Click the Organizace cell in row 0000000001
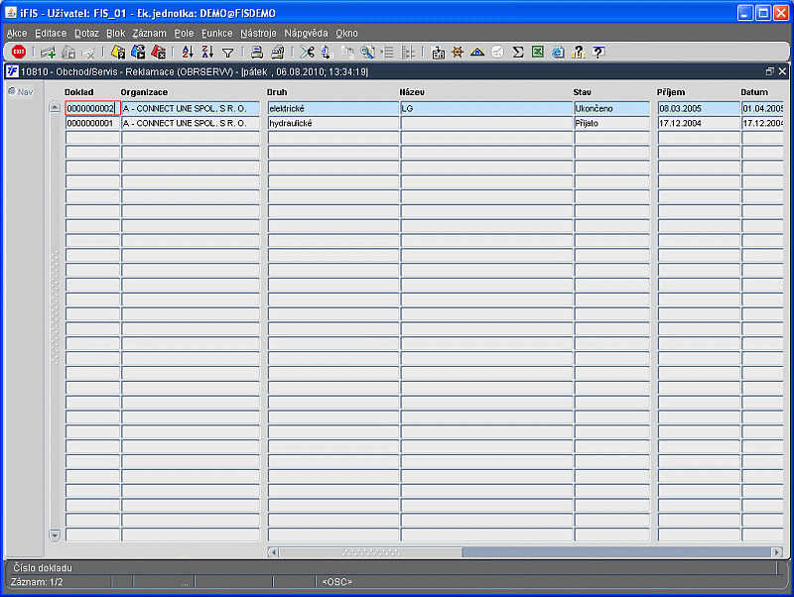The height and width of the screenshot is (597, 794). (x=191, y=123)
